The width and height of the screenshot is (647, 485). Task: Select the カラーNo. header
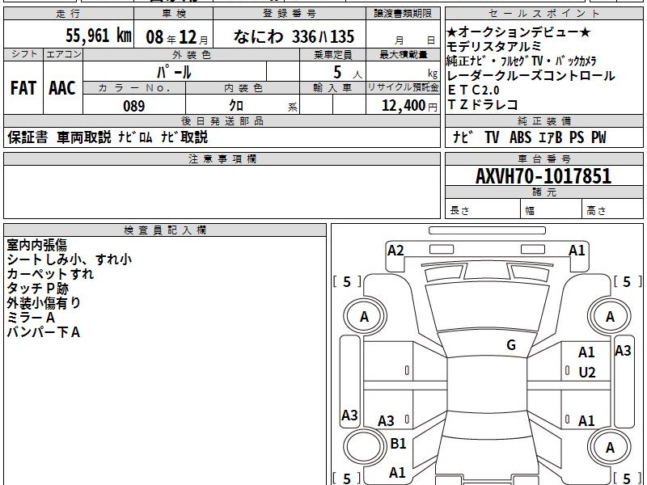[134, 87]
